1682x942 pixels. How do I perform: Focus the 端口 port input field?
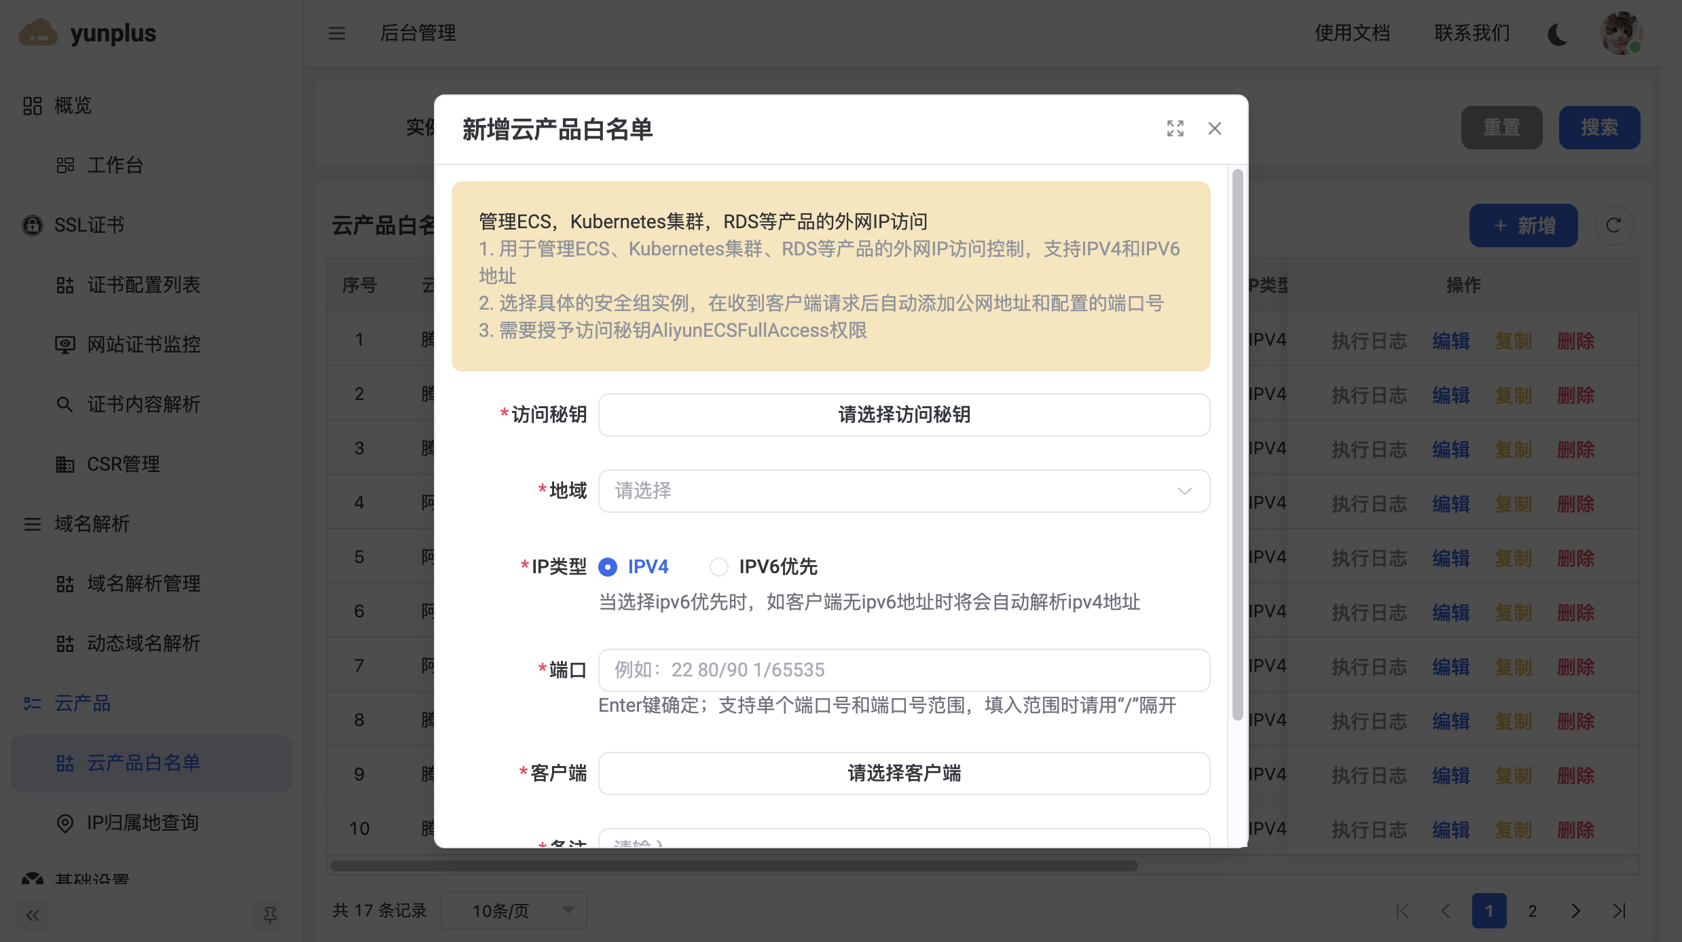click(x=904, y=670)
